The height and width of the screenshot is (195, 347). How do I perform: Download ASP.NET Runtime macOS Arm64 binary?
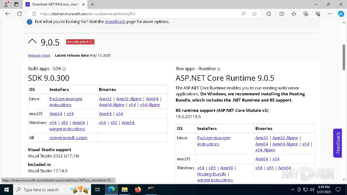[x=262, y=159]
